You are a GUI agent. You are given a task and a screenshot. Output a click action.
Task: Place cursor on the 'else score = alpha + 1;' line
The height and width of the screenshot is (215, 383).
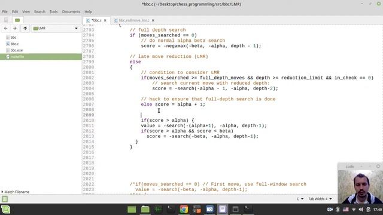[173, 105]
